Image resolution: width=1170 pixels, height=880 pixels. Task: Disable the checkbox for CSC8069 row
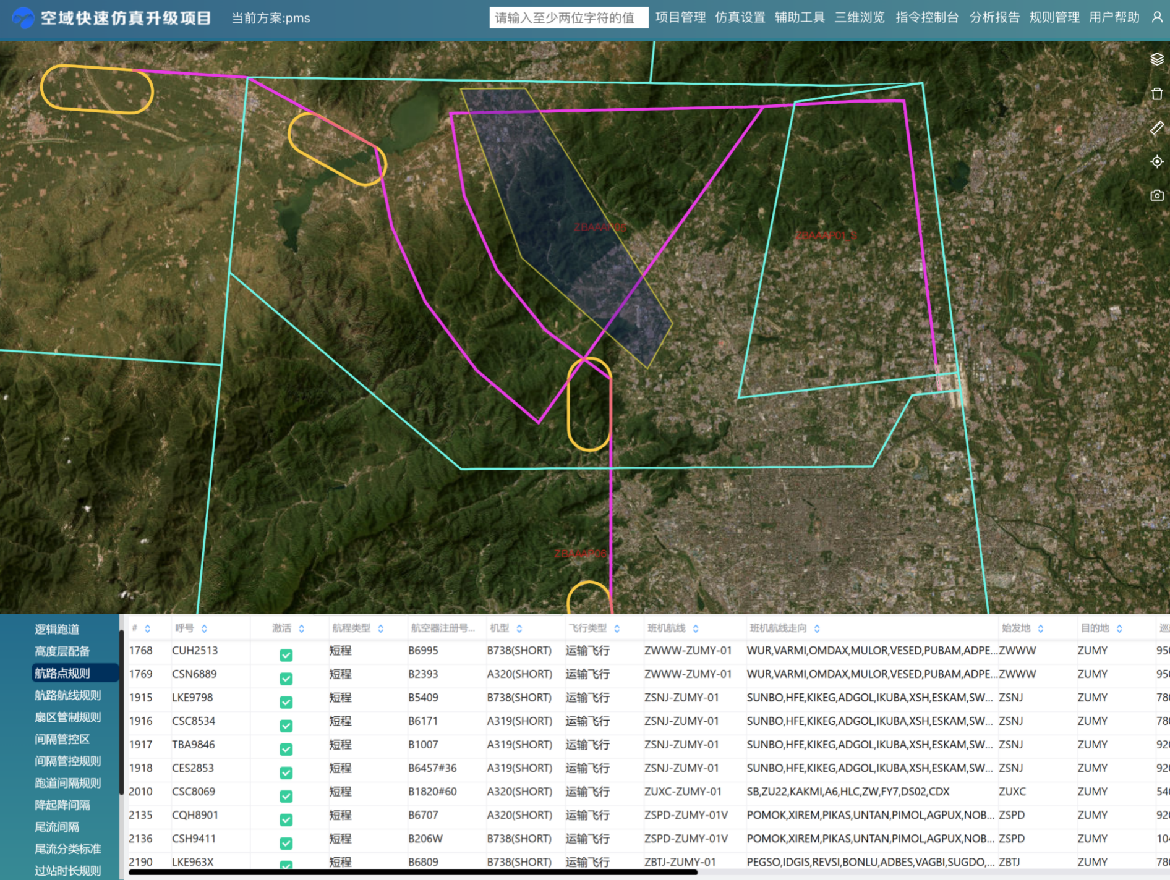pos(286,795)
